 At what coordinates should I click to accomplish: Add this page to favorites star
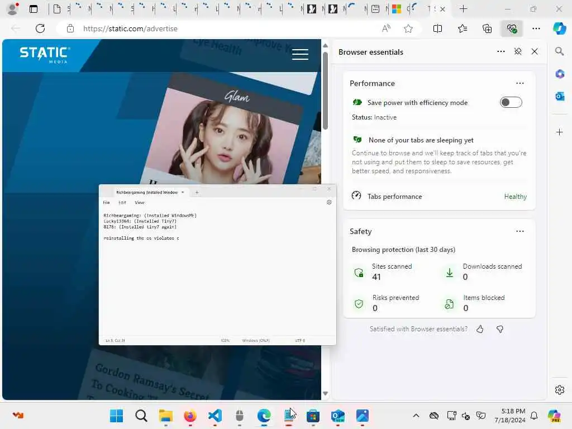[408, 28]
